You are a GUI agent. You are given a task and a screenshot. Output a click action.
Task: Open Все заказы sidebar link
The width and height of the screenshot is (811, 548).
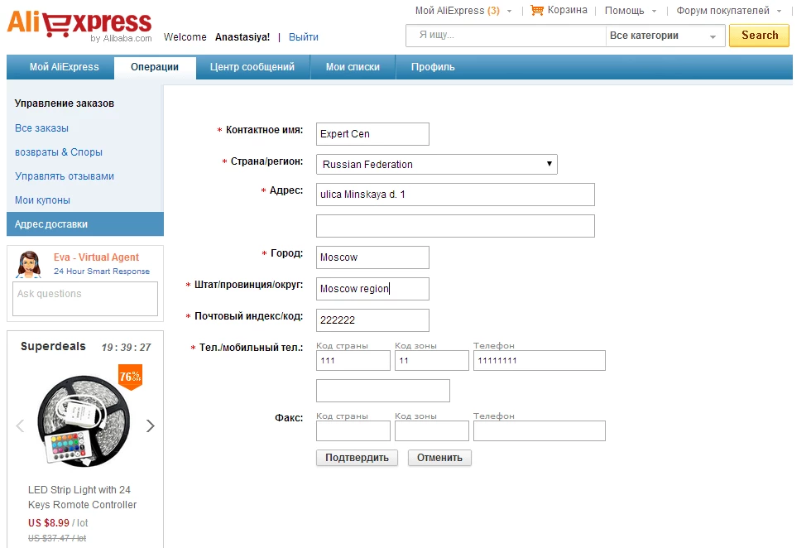tap(41, 128)
